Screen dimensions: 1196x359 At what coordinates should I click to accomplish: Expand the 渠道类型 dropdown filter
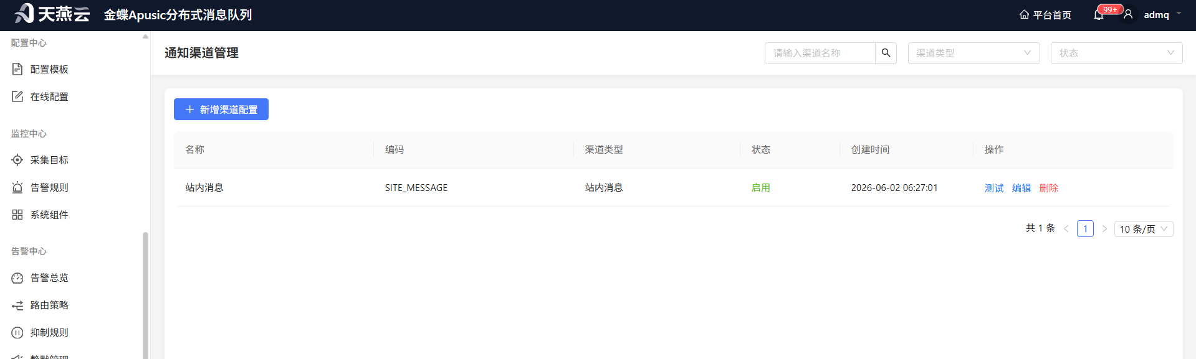coord(974,53)
